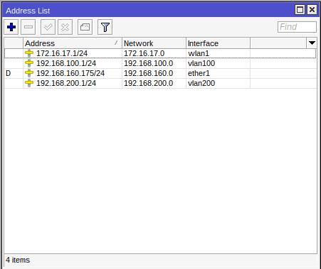
Task: Open the filter funnel icon
Action: 105,27
